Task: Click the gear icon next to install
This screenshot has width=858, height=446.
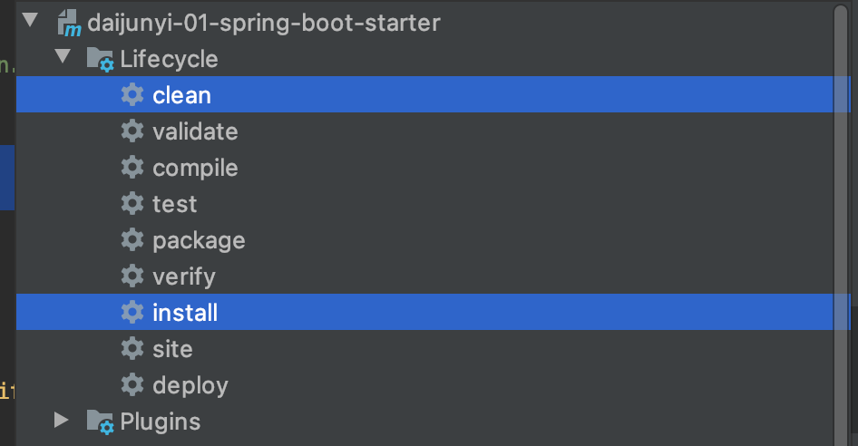Action: pyautogui.click(x=132, y=312)
